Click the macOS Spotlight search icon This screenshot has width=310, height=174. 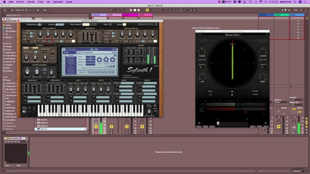294,2
